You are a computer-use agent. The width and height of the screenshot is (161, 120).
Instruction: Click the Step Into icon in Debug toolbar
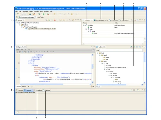(x=61, y=20)
